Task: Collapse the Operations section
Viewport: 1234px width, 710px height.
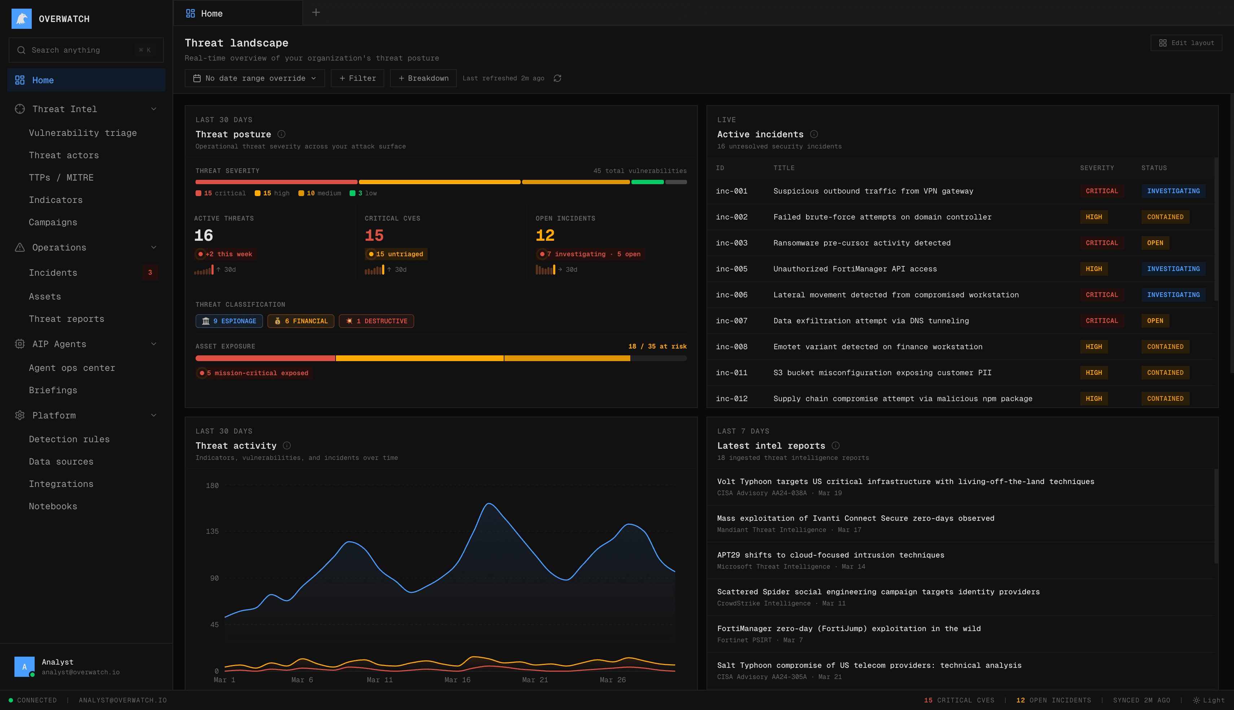Action: point(154,247)
